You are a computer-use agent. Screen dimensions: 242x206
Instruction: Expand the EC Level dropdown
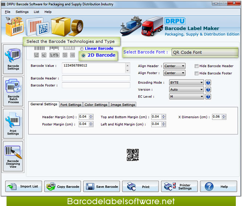[x=186, y=97]
